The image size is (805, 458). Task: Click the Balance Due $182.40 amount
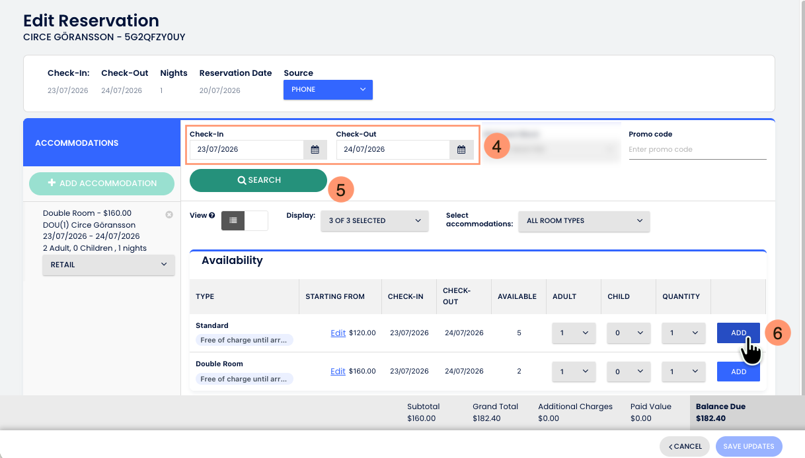tap(710, 418)
